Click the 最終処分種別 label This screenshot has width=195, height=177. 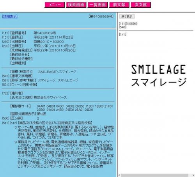pos(21,59)
